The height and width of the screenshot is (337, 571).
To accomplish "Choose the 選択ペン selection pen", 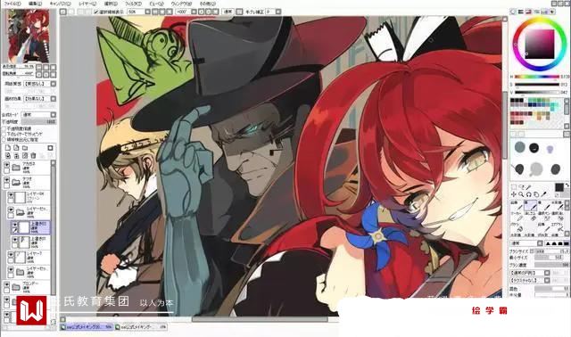I will (x=545, y=216).
